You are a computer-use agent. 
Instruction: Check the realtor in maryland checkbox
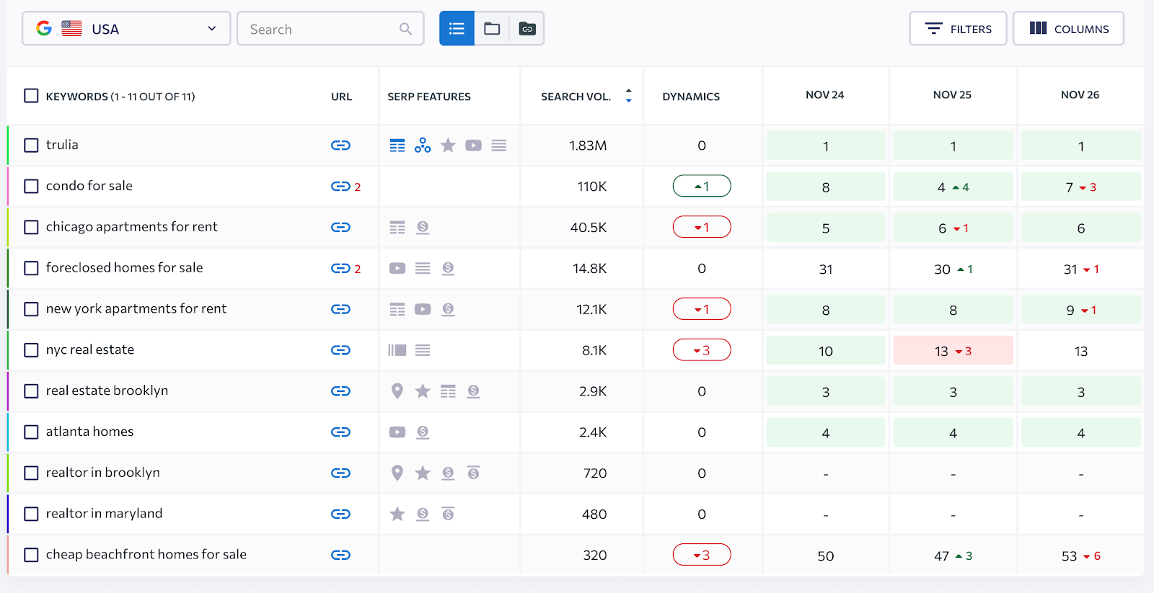(x=31, y=514)
